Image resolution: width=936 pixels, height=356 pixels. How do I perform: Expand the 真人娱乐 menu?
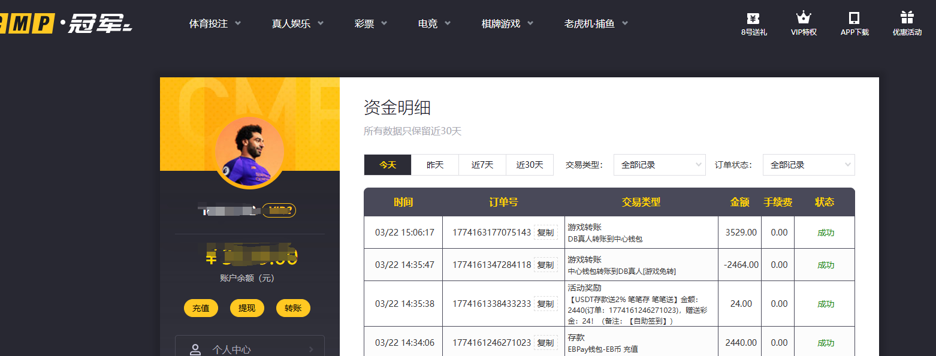[x=297, y=24]
